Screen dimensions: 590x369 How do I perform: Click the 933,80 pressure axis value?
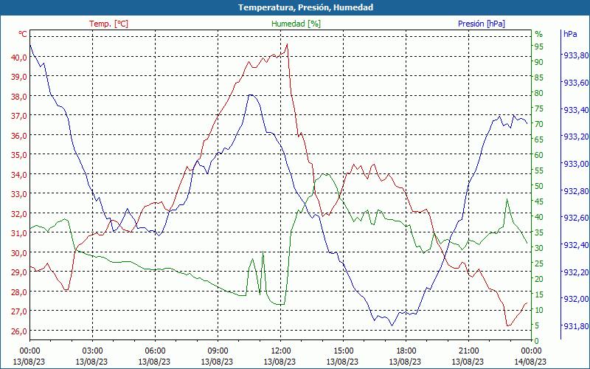coord(576,56)
